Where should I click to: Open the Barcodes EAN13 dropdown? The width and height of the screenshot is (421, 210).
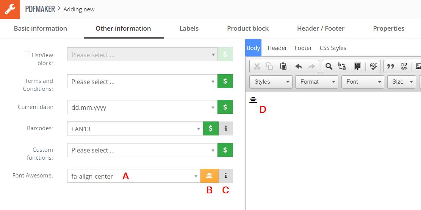(x=135, y=129)
